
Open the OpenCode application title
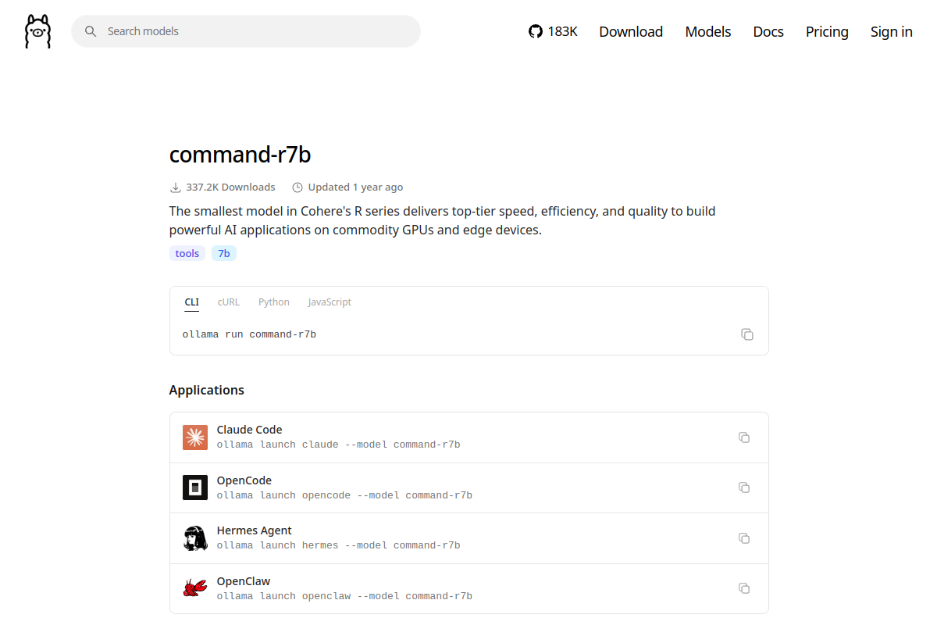(244, 480)
